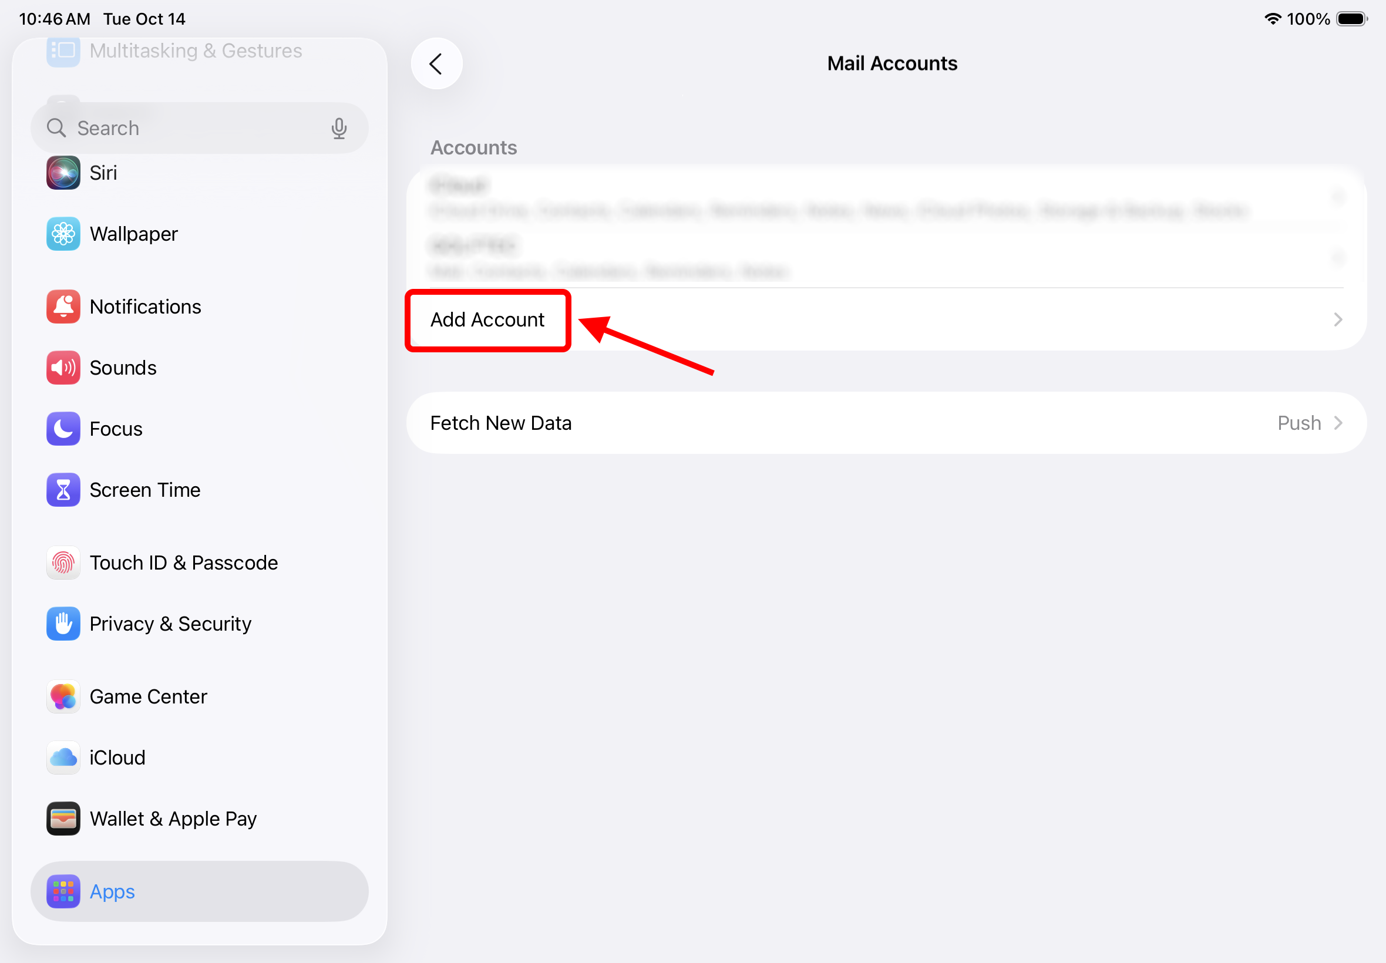Viewport: 1386px width, 963px height.
Task: Tap the back arrow button
Action: [x=436, y=63]
